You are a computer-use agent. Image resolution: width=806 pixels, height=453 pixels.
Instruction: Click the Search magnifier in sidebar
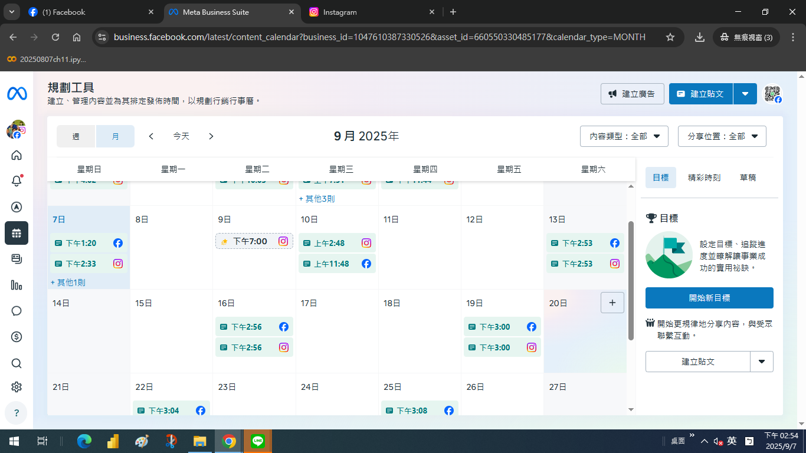[x=17, y=363]
